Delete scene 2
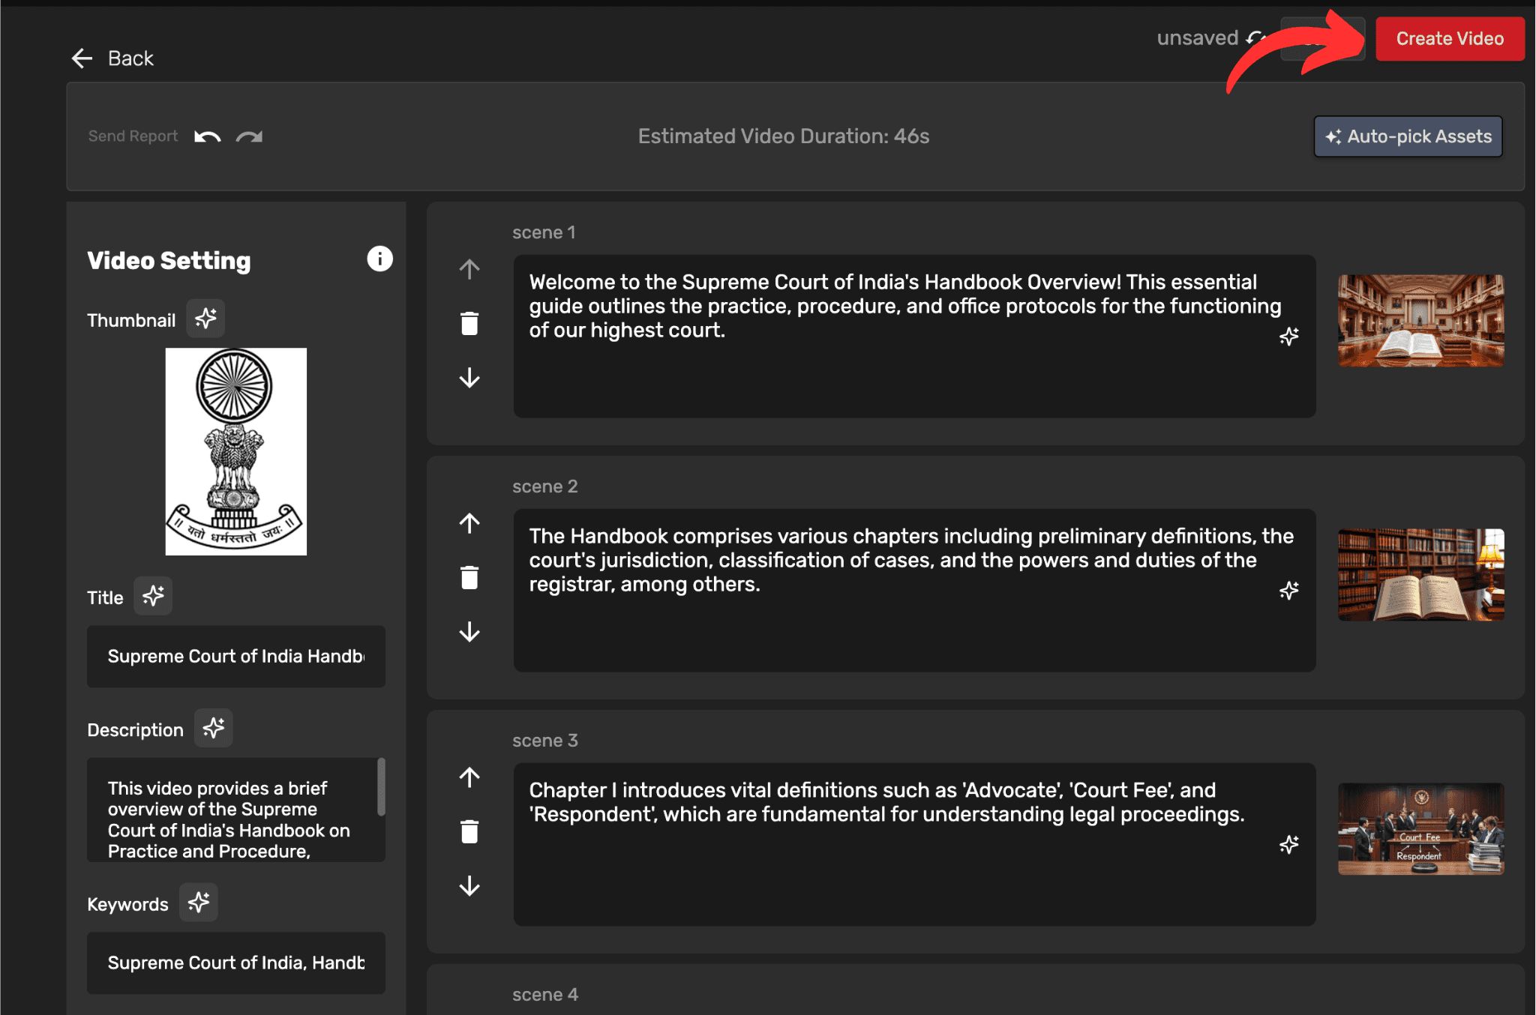 click(x=469, y=577)
